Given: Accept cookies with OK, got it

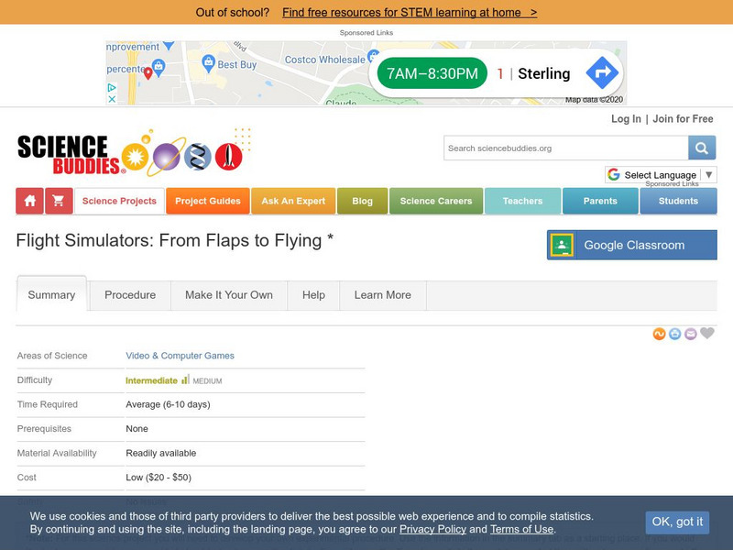Looking at the screenshot, I should point(677,522).
